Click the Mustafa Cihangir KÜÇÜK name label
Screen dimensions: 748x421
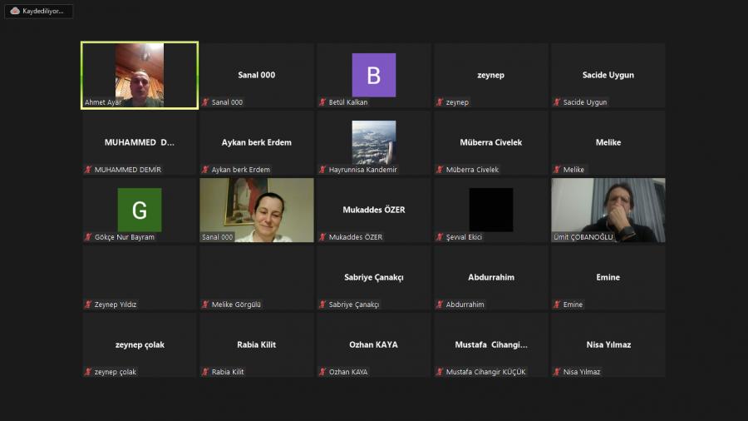(x=486, y=372)
